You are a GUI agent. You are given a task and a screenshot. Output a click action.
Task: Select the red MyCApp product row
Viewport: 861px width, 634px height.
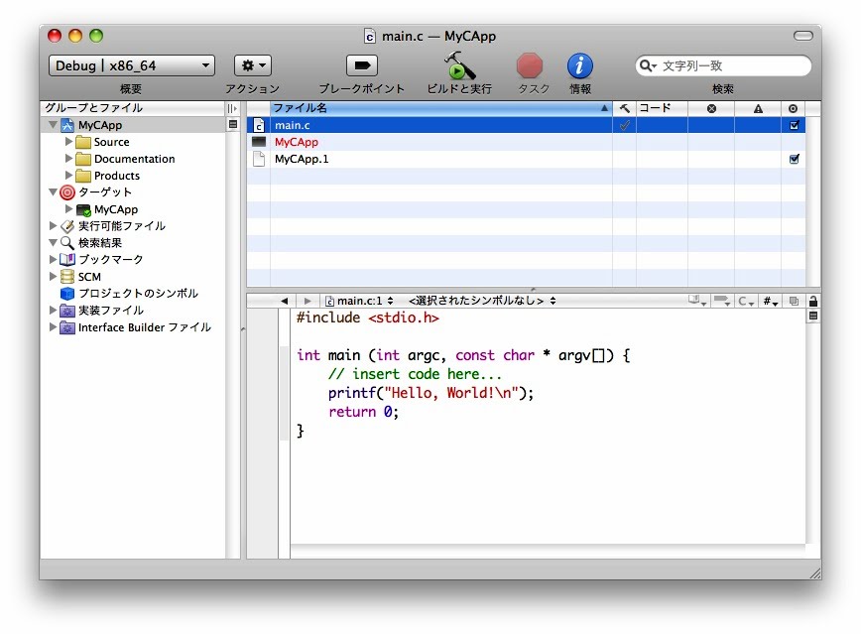point(297,143)
